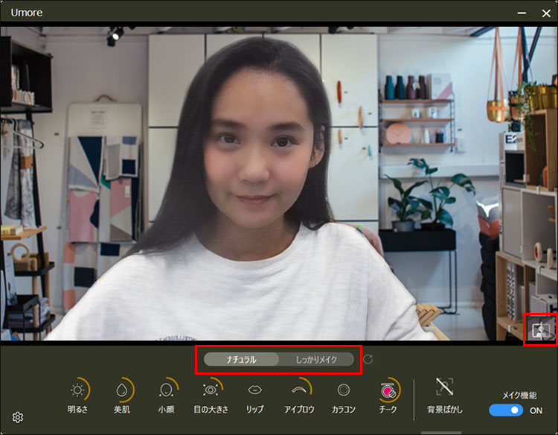Open the 美肌 skin smoothing adjustment

pos(122,390)
